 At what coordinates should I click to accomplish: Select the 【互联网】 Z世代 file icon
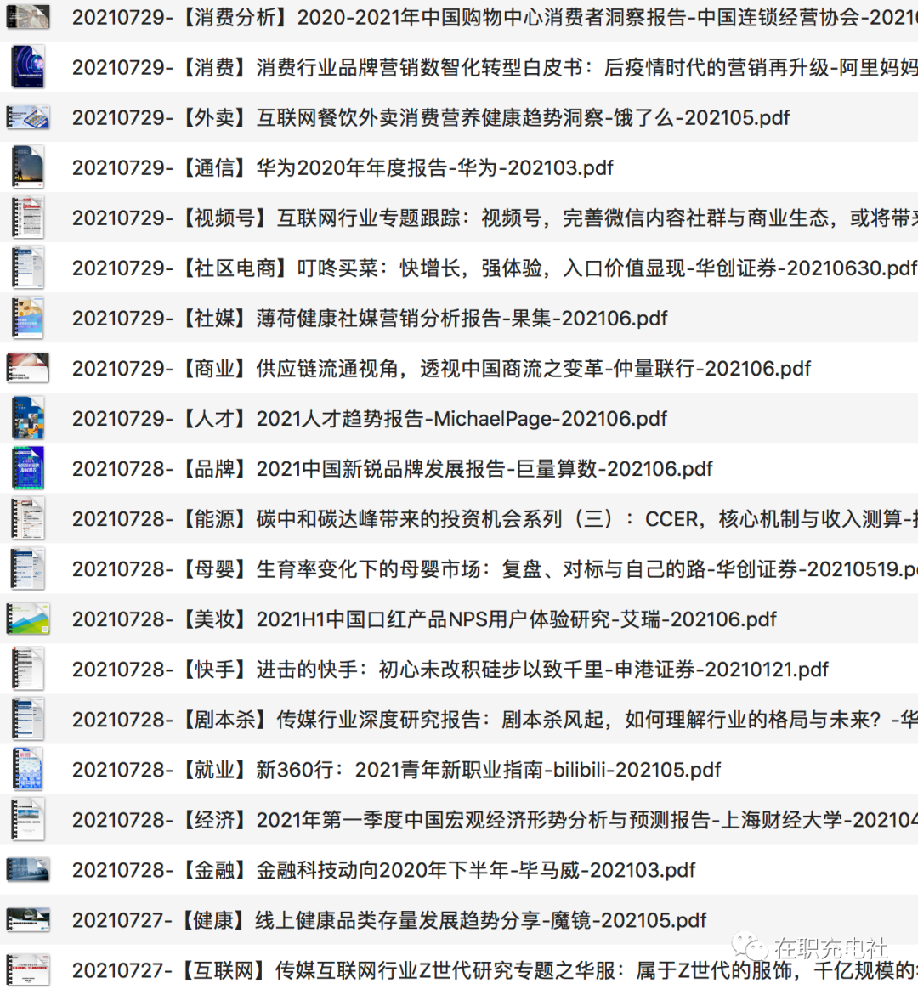(x=28, y=970)
